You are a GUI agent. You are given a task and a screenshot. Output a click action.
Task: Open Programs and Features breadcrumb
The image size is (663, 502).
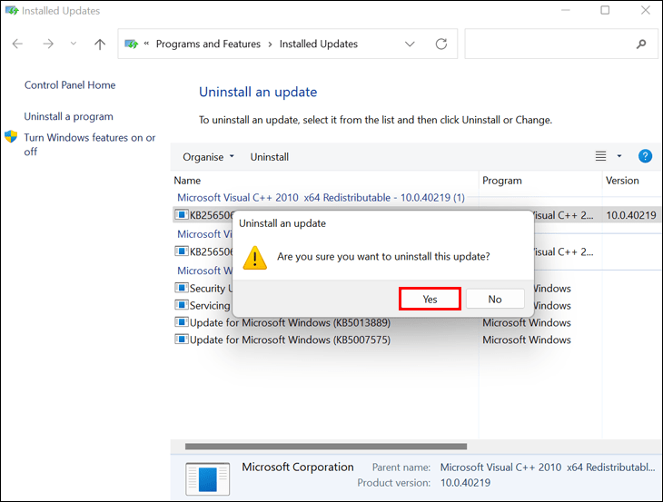(208, 44)
